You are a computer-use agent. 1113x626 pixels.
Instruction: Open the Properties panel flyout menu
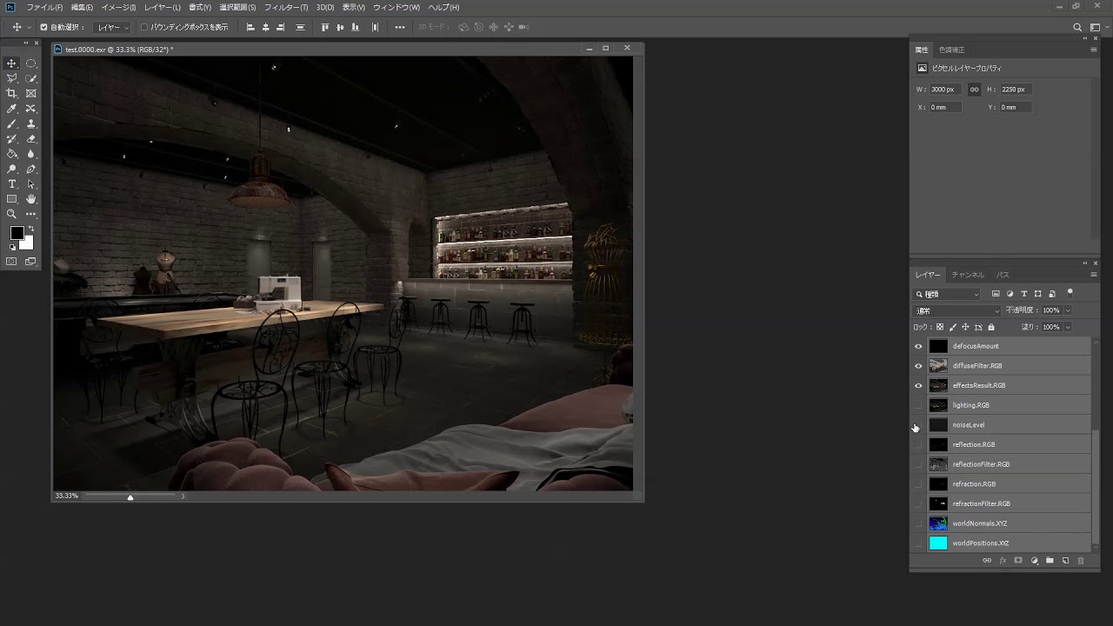1093,50
